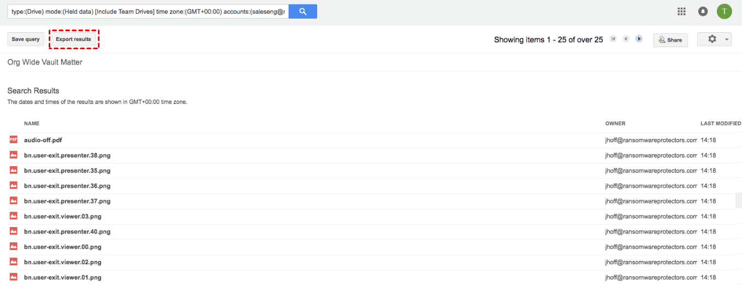Go to the next results page

[639, 39]
